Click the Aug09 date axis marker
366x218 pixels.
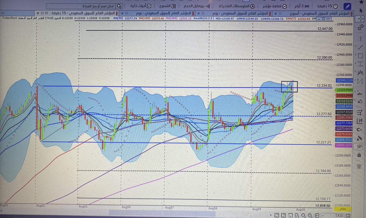click(257, 209)
